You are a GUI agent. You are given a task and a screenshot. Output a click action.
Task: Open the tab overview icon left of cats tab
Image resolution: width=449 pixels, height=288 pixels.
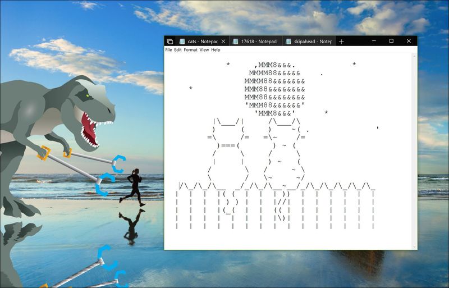(x=169, y=42)
